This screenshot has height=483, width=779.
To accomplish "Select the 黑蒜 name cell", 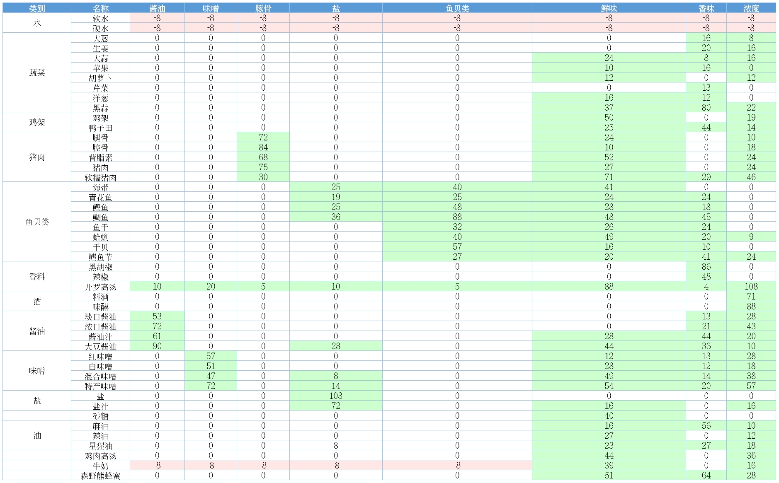I will click(x=100, y=108).
